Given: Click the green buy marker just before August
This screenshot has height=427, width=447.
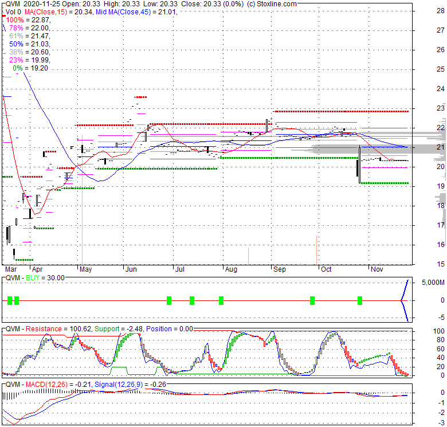Looking at the screenshot, I should (221, 300).
